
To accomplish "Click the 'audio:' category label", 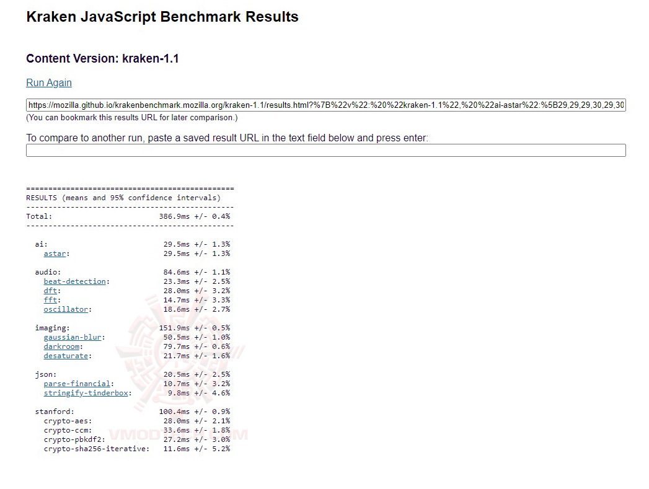I will [x=48, y=272].
